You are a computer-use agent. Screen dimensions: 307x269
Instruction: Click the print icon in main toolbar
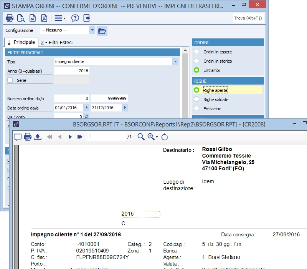10,18
